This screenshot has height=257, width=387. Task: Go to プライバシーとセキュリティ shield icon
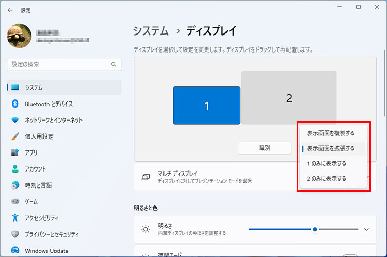[15, 234]
